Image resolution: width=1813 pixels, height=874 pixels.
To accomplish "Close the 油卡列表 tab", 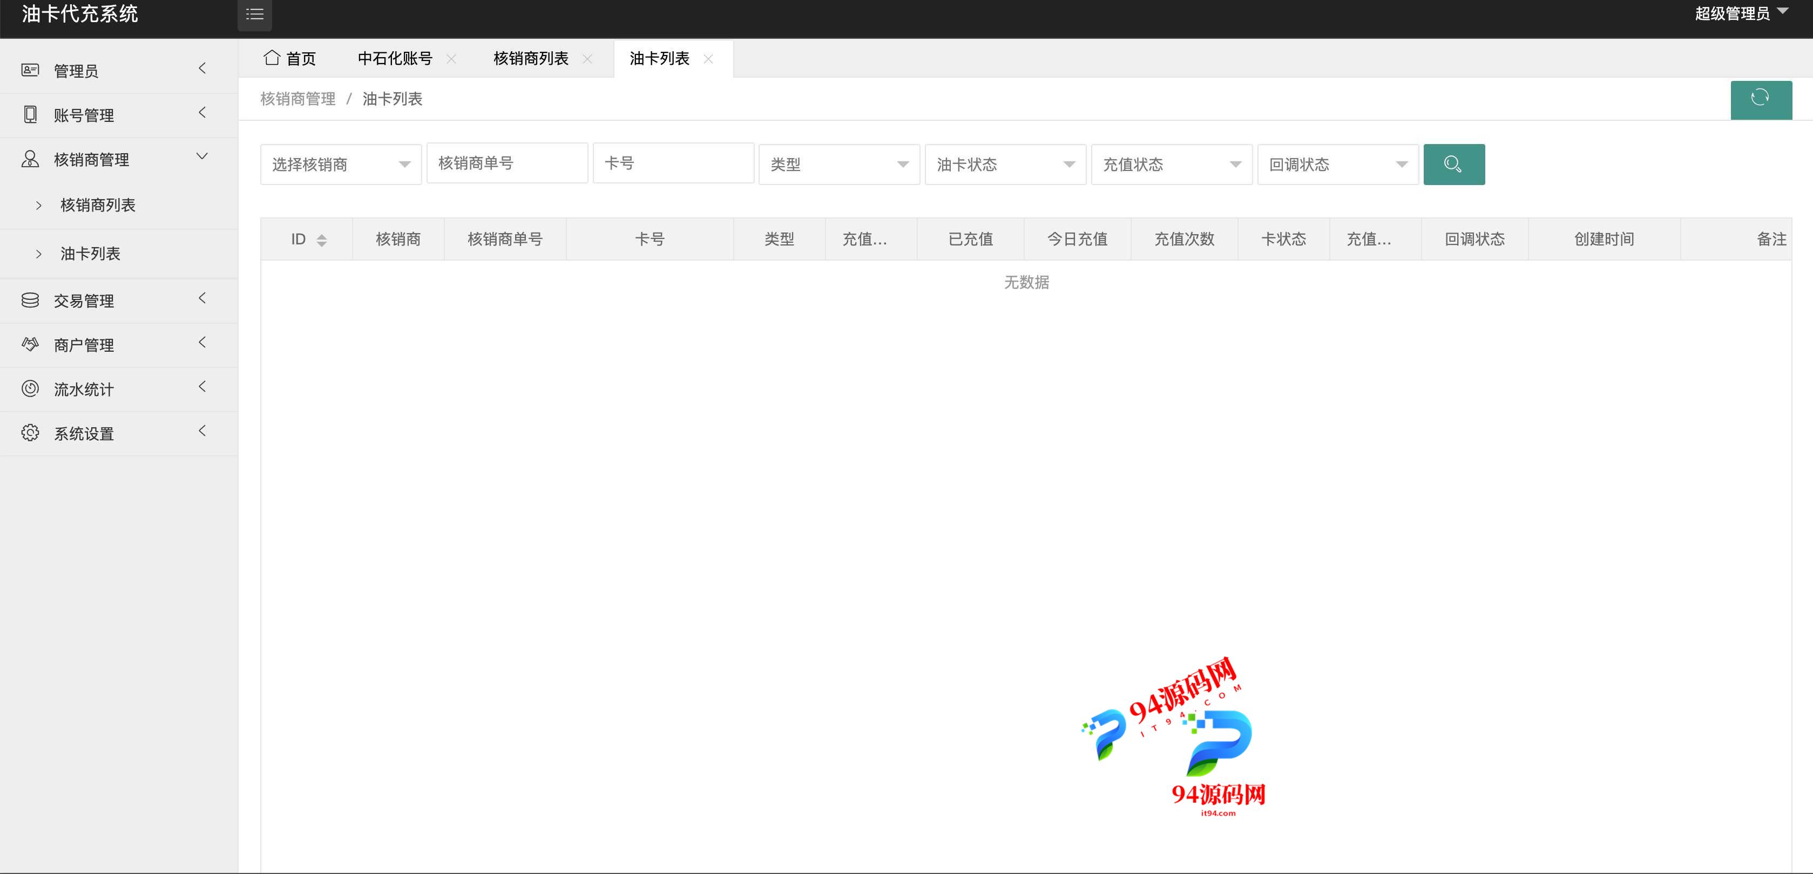I will pos(708,59).
